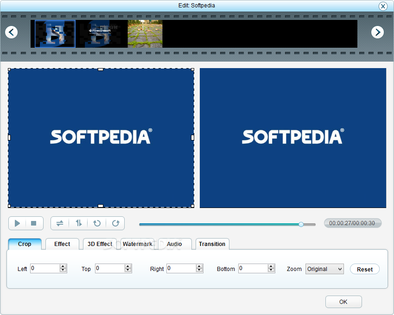The width and height of the screenshot is (394, 315).
Task: Decrease the Right crop value
Action: 199,270
